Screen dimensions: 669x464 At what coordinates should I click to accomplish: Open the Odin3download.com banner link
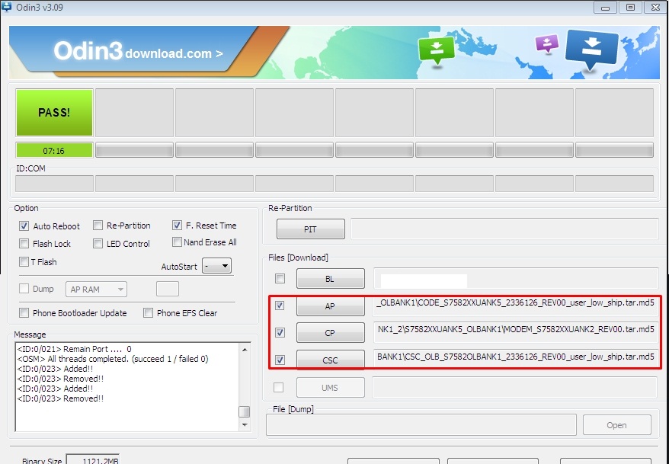(x=138, y=52)
